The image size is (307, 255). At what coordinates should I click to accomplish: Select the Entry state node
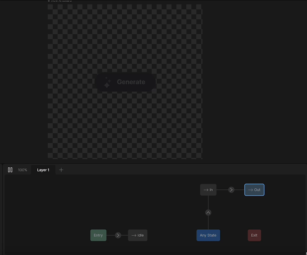tap(98, 235)
